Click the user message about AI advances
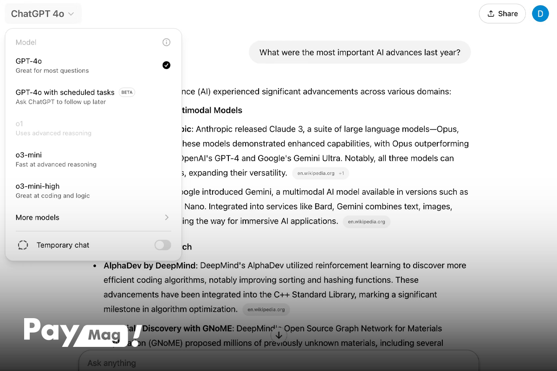 pyautogui.click(x=360, y=52)
